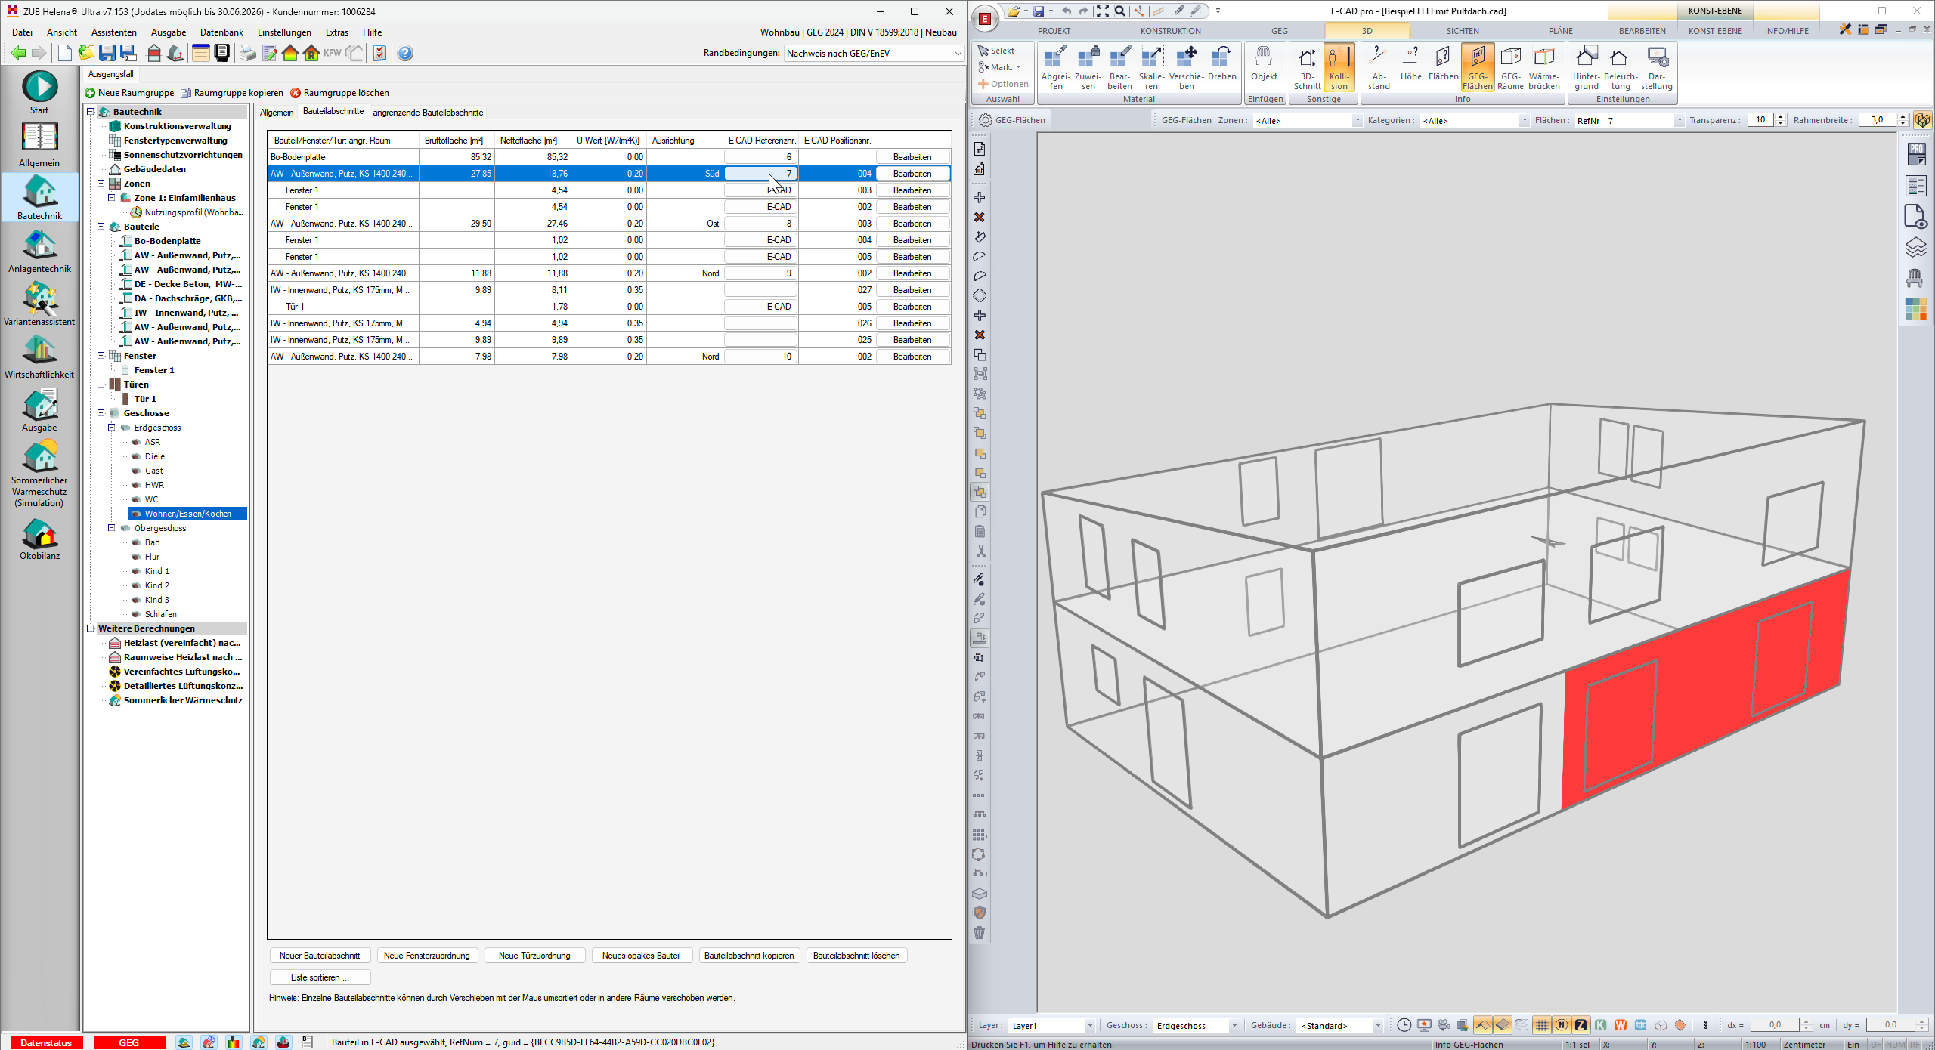Click the Objekt Einfügen icon
The width and height of the screenshot is (1935, 1050).
[x=1264, y=68]
